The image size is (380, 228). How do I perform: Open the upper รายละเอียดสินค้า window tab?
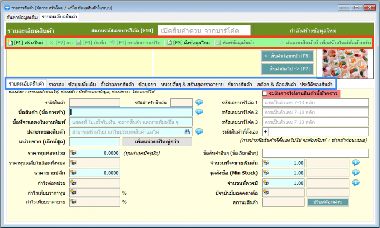[x=60, y=17]
